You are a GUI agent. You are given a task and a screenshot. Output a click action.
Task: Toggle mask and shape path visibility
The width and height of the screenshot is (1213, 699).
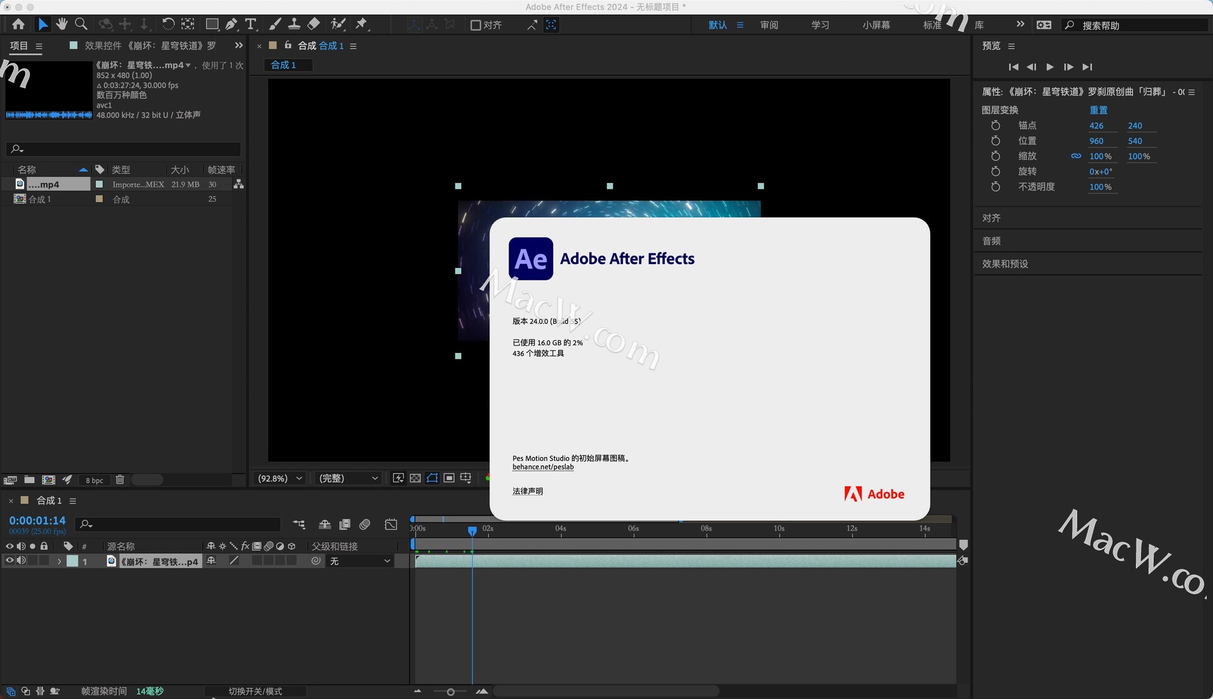432,478
